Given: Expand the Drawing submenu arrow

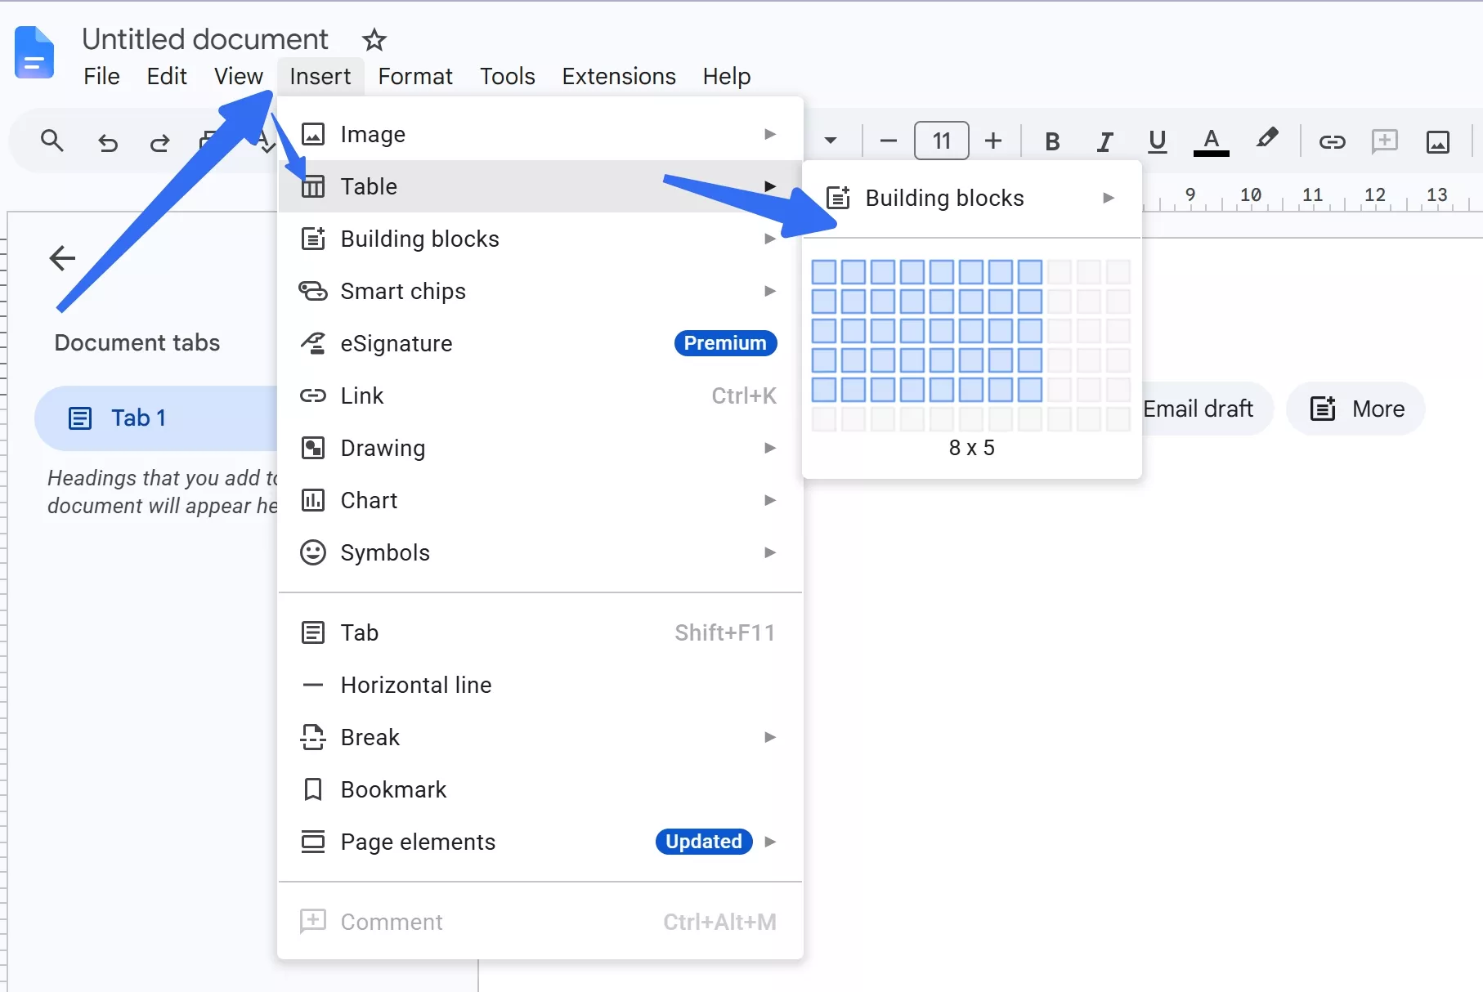Looking at the screenshot, I should point(770,448).
